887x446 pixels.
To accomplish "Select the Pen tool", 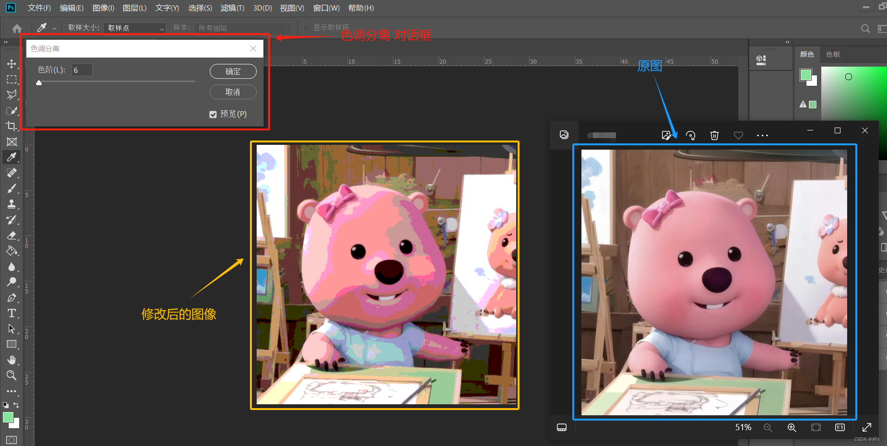I will [12, 298].
